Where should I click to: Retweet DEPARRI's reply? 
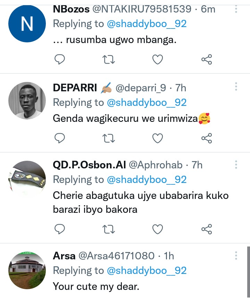(109, 139)
